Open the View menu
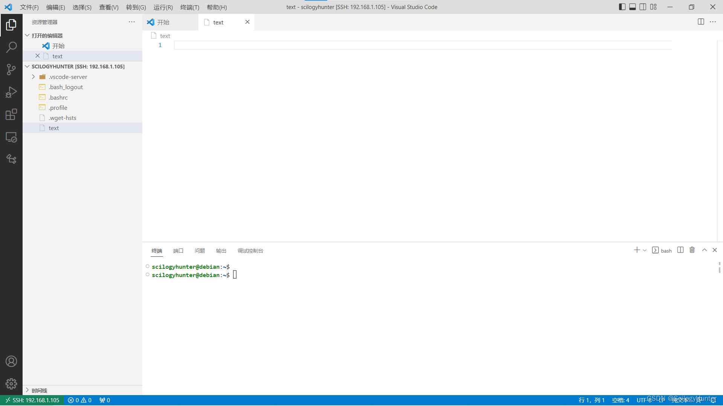 pos(108,7)
